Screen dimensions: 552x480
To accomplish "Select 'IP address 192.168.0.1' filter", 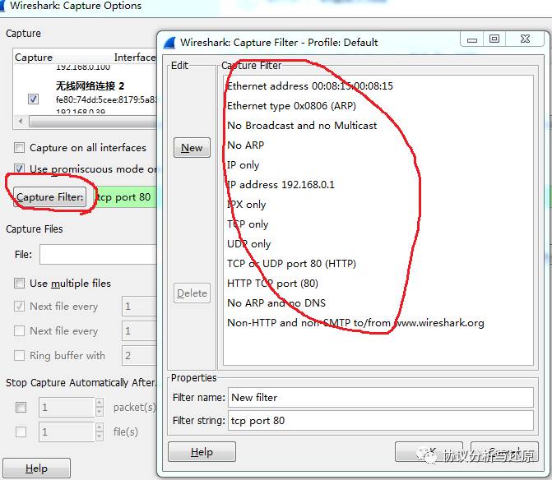I will point(281,185).
